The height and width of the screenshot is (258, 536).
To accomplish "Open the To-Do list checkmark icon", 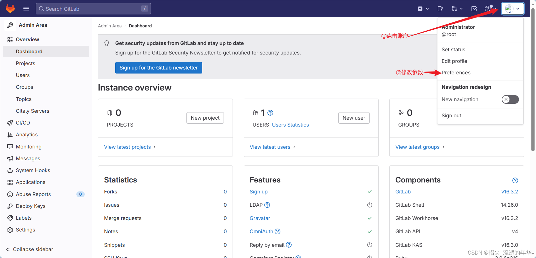I will pyautogui.click(x=474, y=9).
